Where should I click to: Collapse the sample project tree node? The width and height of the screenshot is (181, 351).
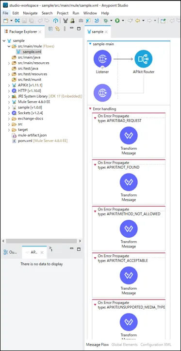point(4,41)
